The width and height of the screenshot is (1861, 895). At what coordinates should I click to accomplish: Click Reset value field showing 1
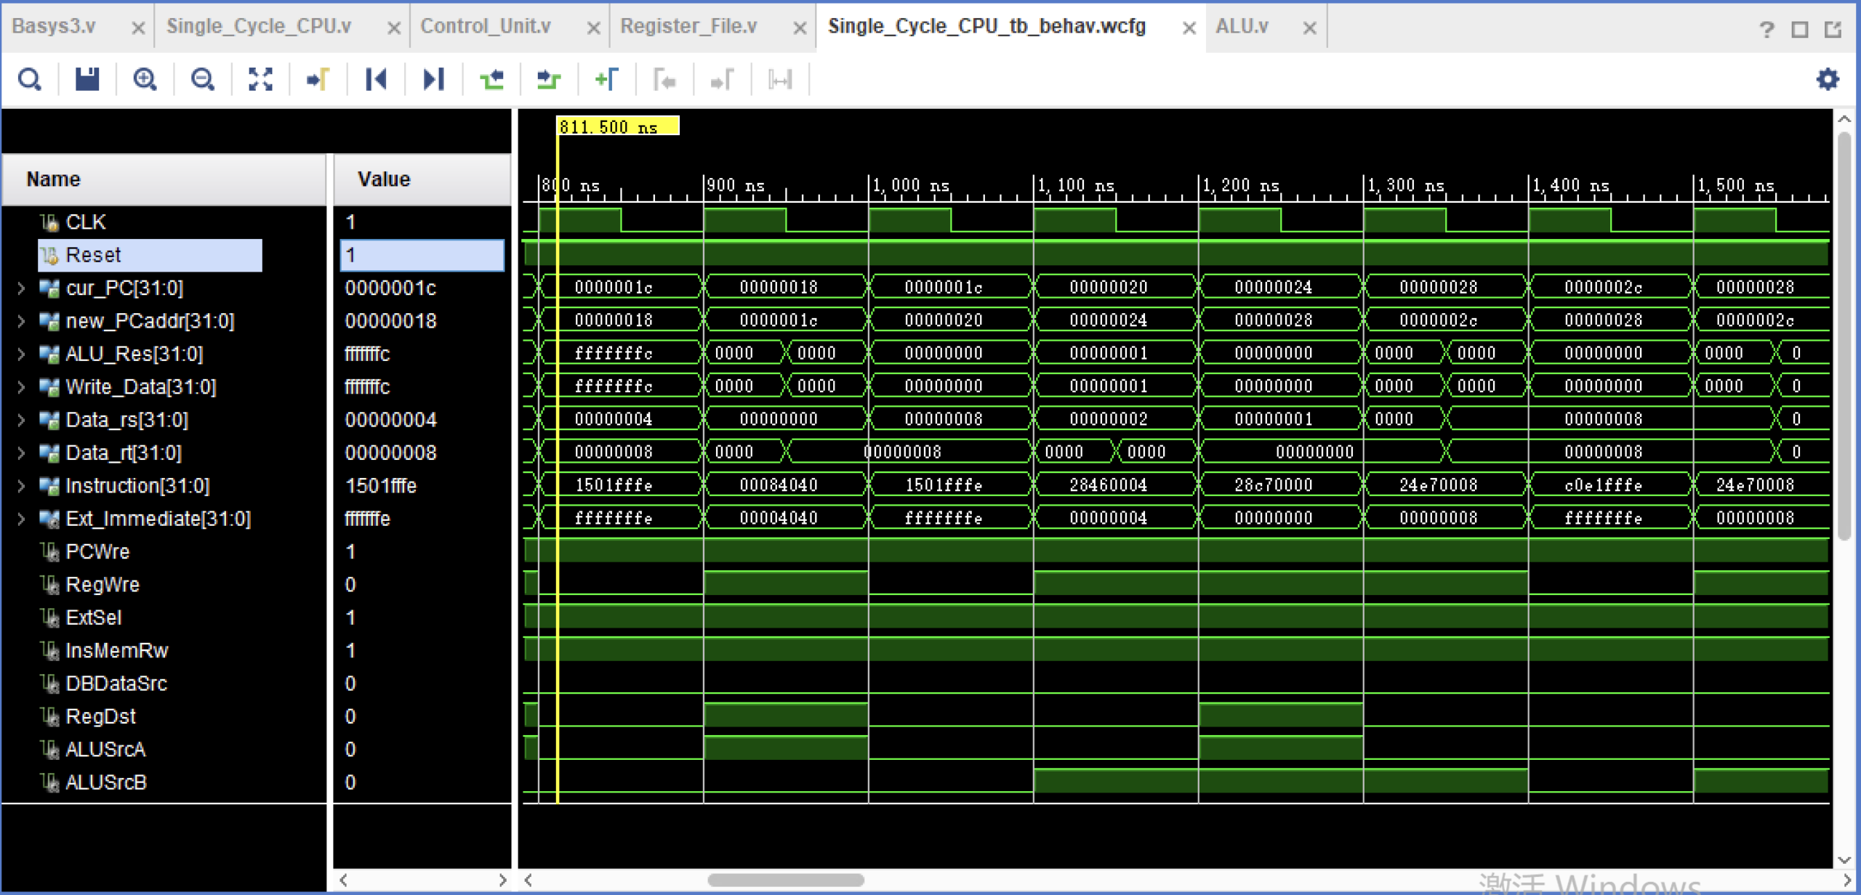click(422, 255)
